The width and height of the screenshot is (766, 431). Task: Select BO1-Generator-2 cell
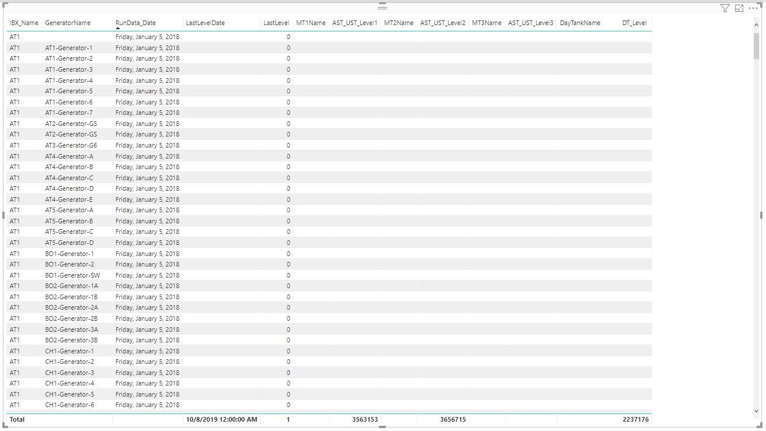pos(69,264)
